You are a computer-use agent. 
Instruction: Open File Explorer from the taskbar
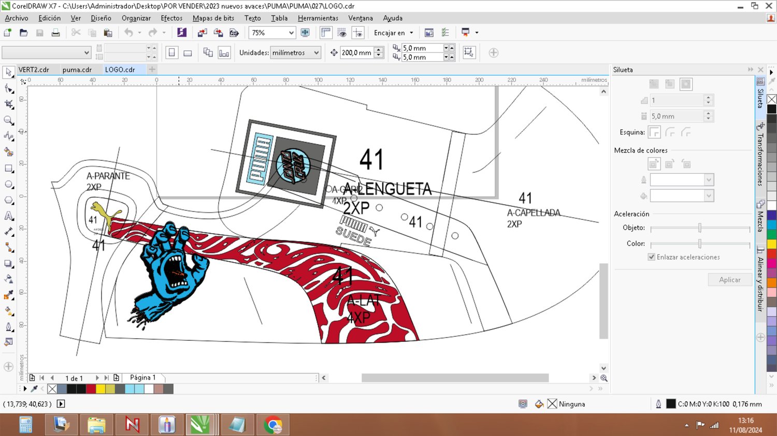click(97, 425)
